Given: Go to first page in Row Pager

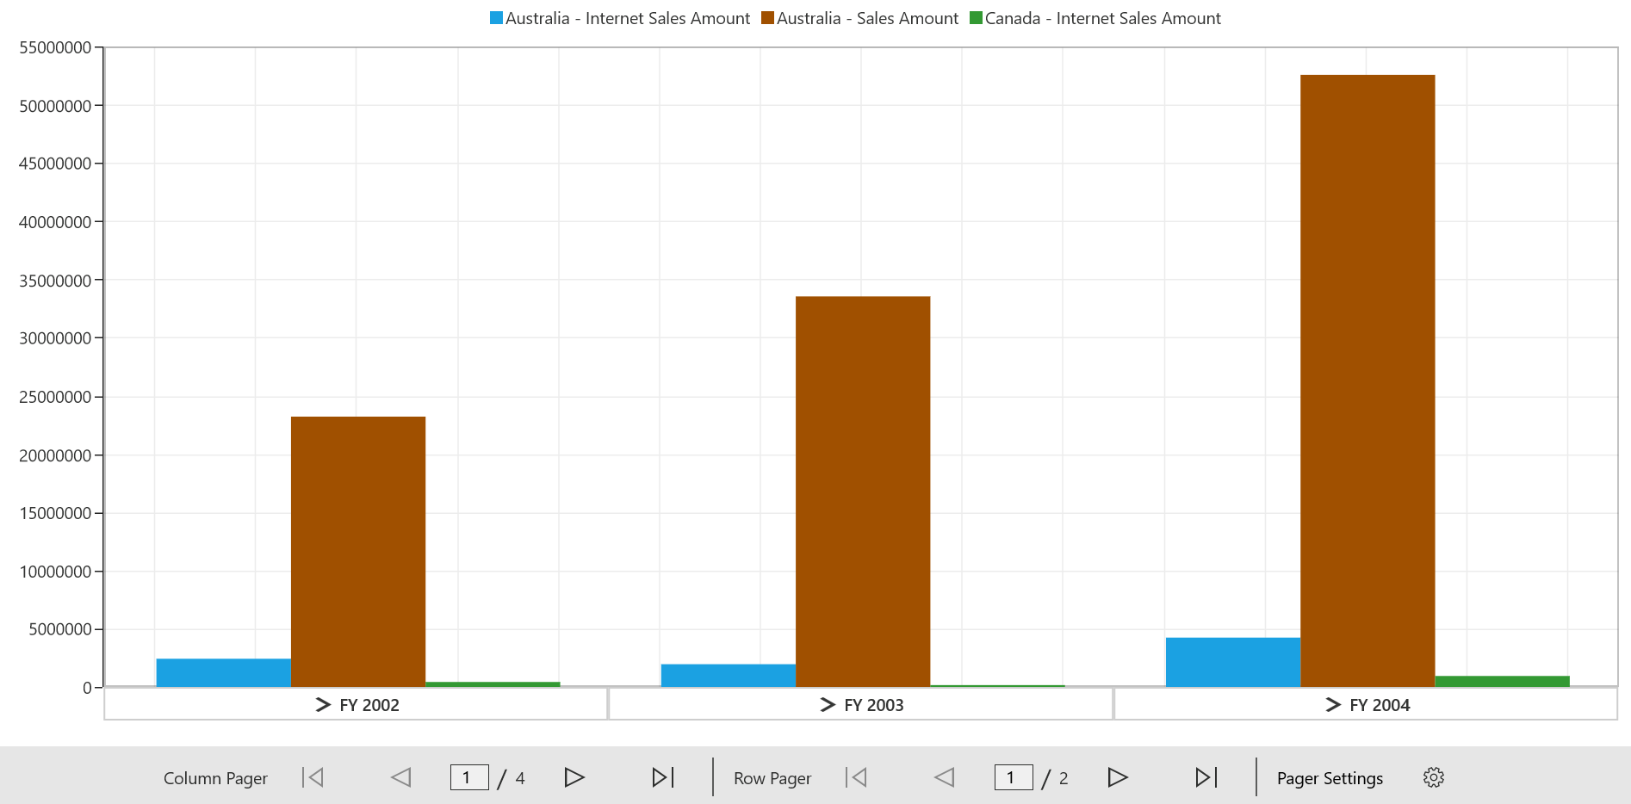Looking at the screenshot, I should [x=857, y=777].
